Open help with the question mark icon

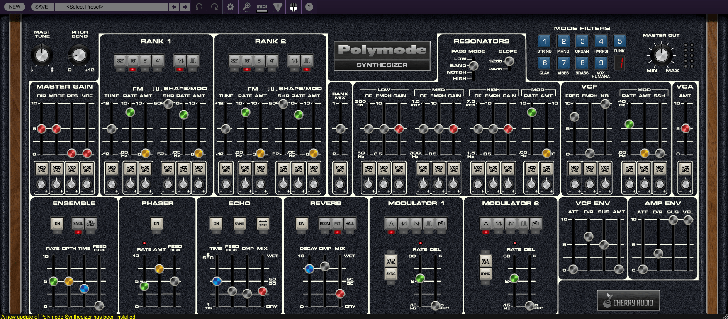click(309, 7)
